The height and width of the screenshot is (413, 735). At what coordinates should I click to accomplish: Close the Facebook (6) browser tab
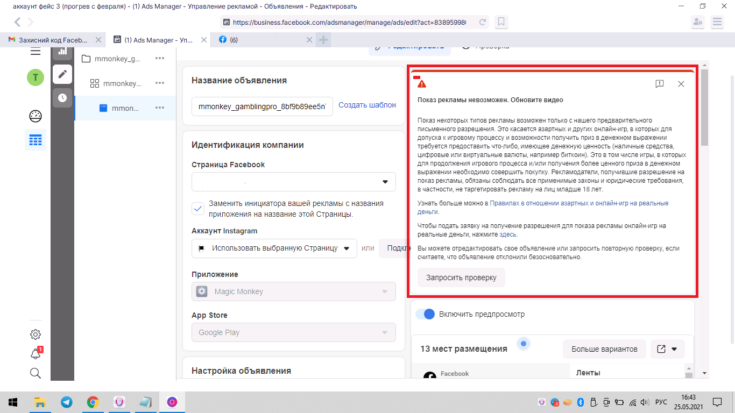309,40
